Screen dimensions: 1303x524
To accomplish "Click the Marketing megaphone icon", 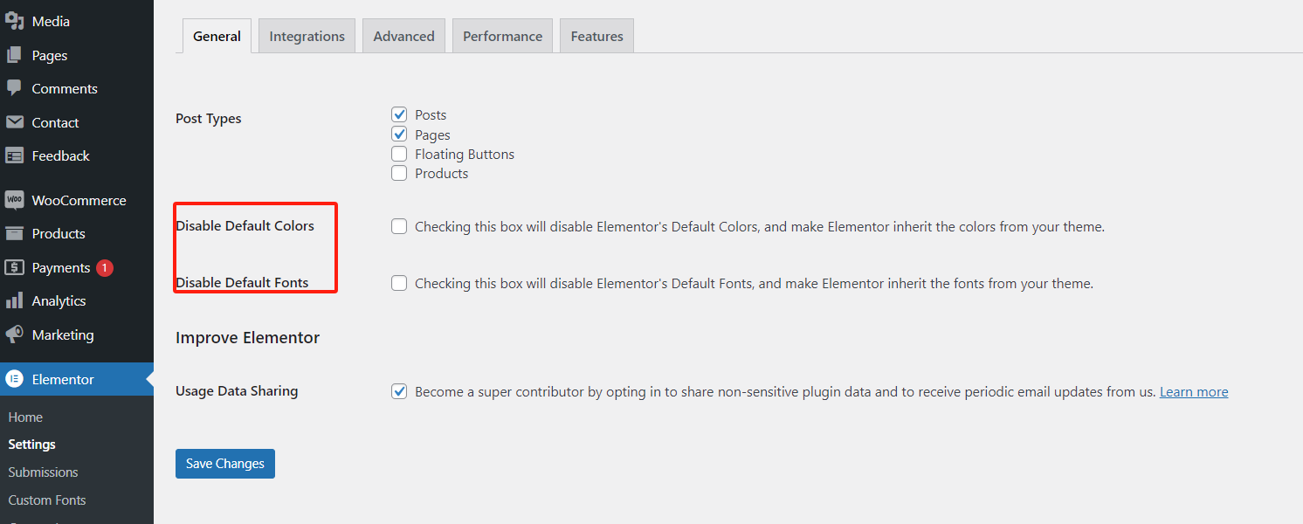I will [14, 334].
